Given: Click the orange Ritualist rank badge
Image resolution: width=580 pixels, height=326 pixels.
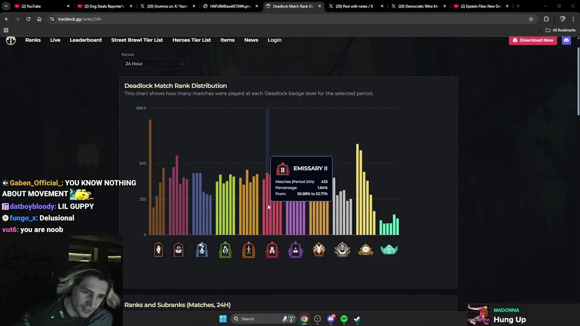Looking at the screenshot, I should tap(249, 249).
